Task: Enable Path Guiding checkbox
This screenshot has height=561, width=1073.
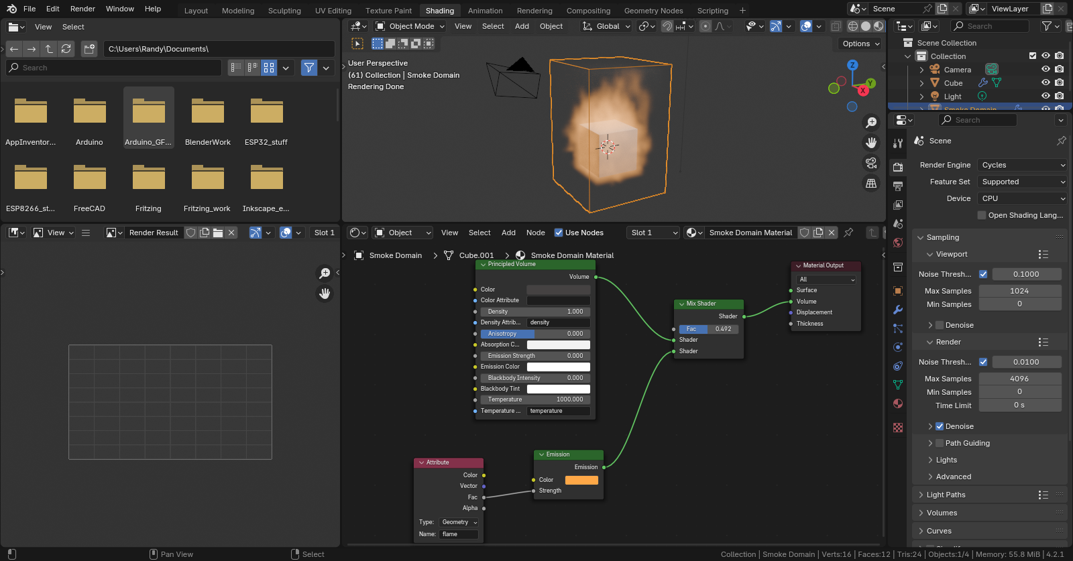Action: [940, 443]
